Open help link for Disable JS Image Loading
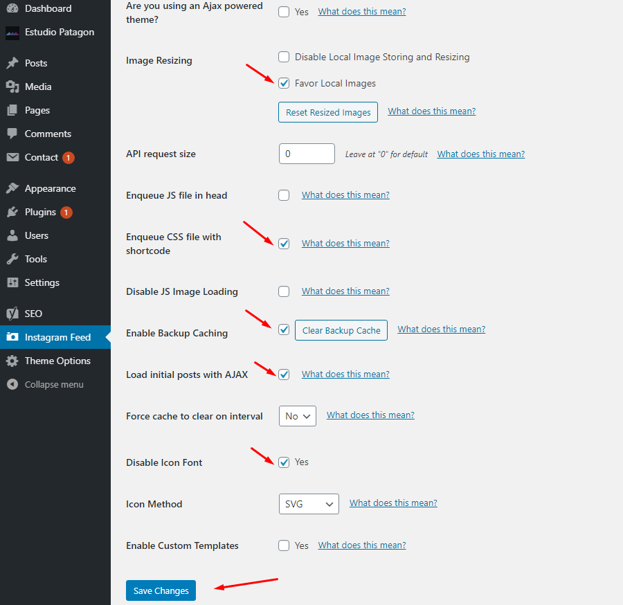This screenshot has width=623, height=605. coord(345,291)
